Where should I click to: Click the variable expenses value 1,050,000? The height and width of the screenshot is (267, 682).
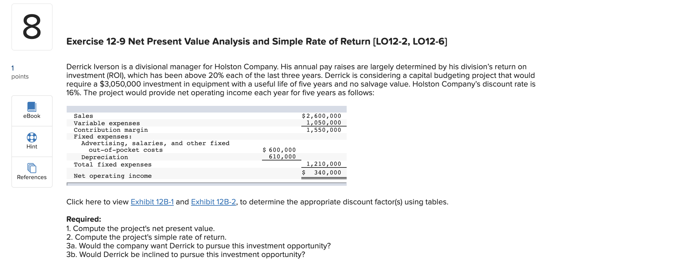click(324, 123)
